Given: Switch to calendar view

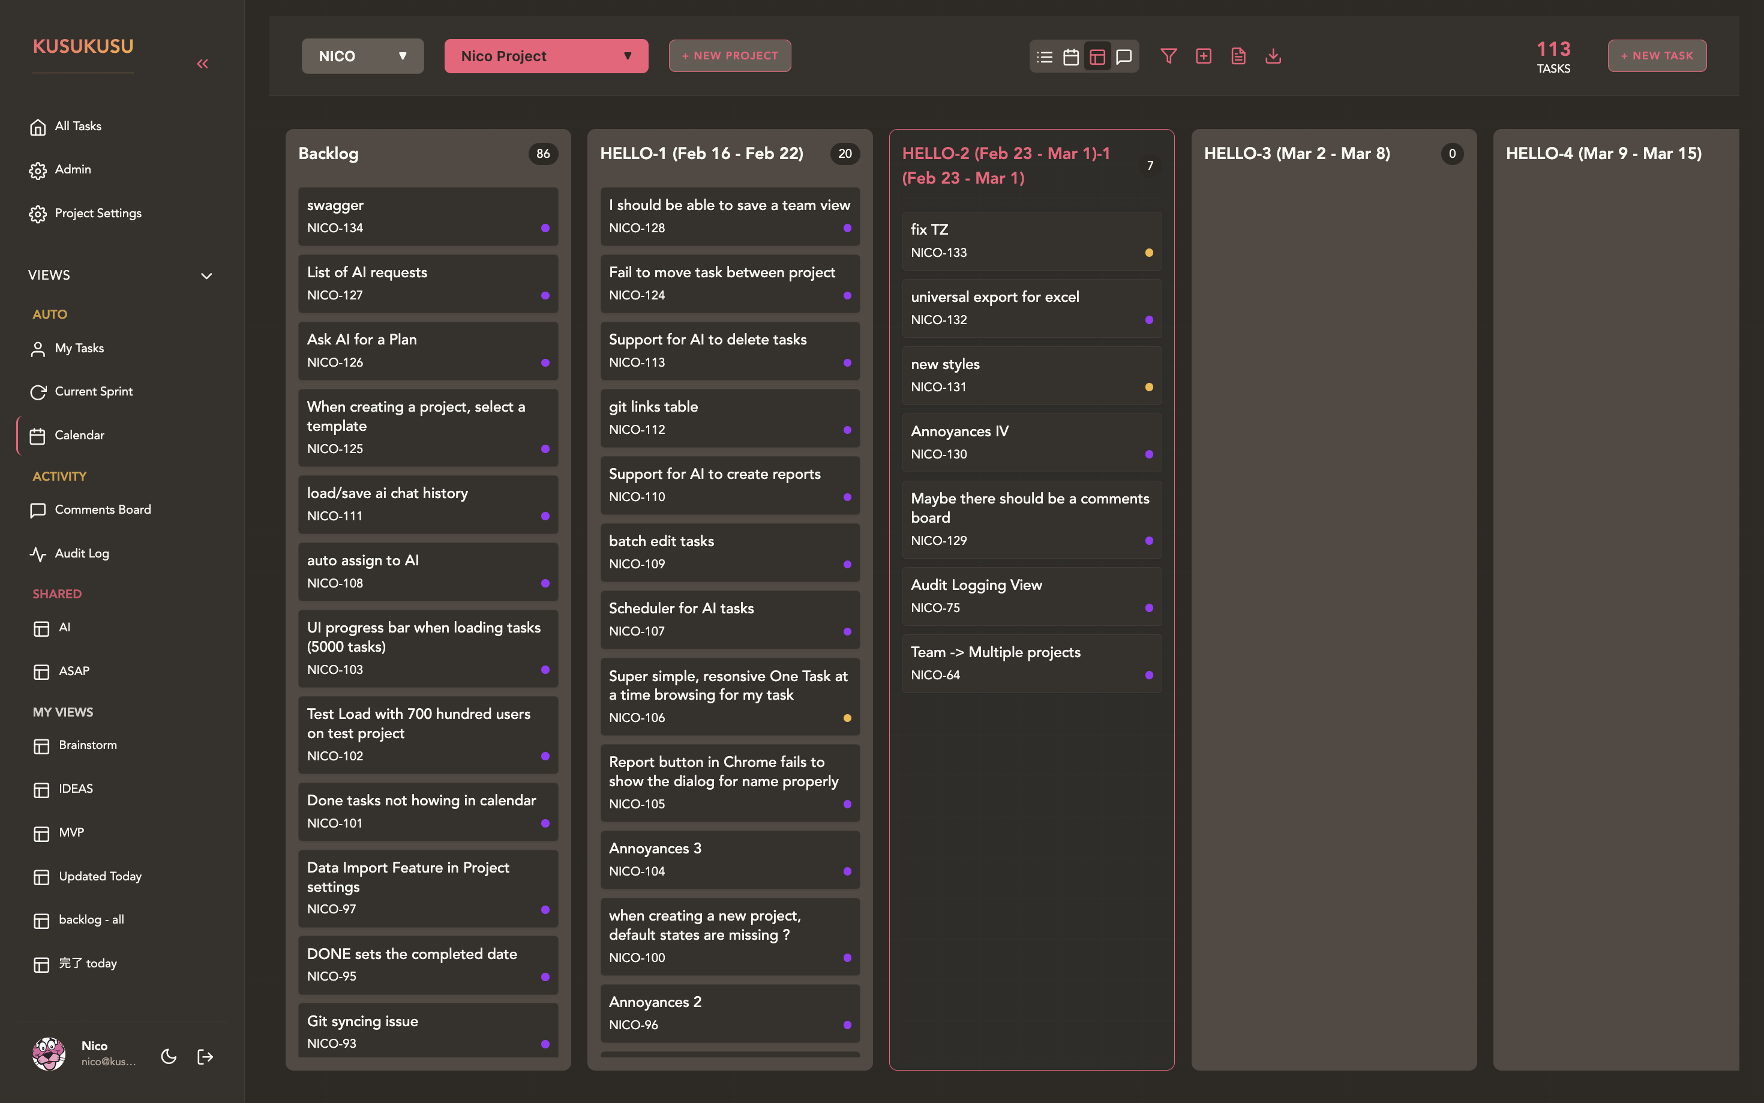Looking at the screenshot, I should (1071, 56).
